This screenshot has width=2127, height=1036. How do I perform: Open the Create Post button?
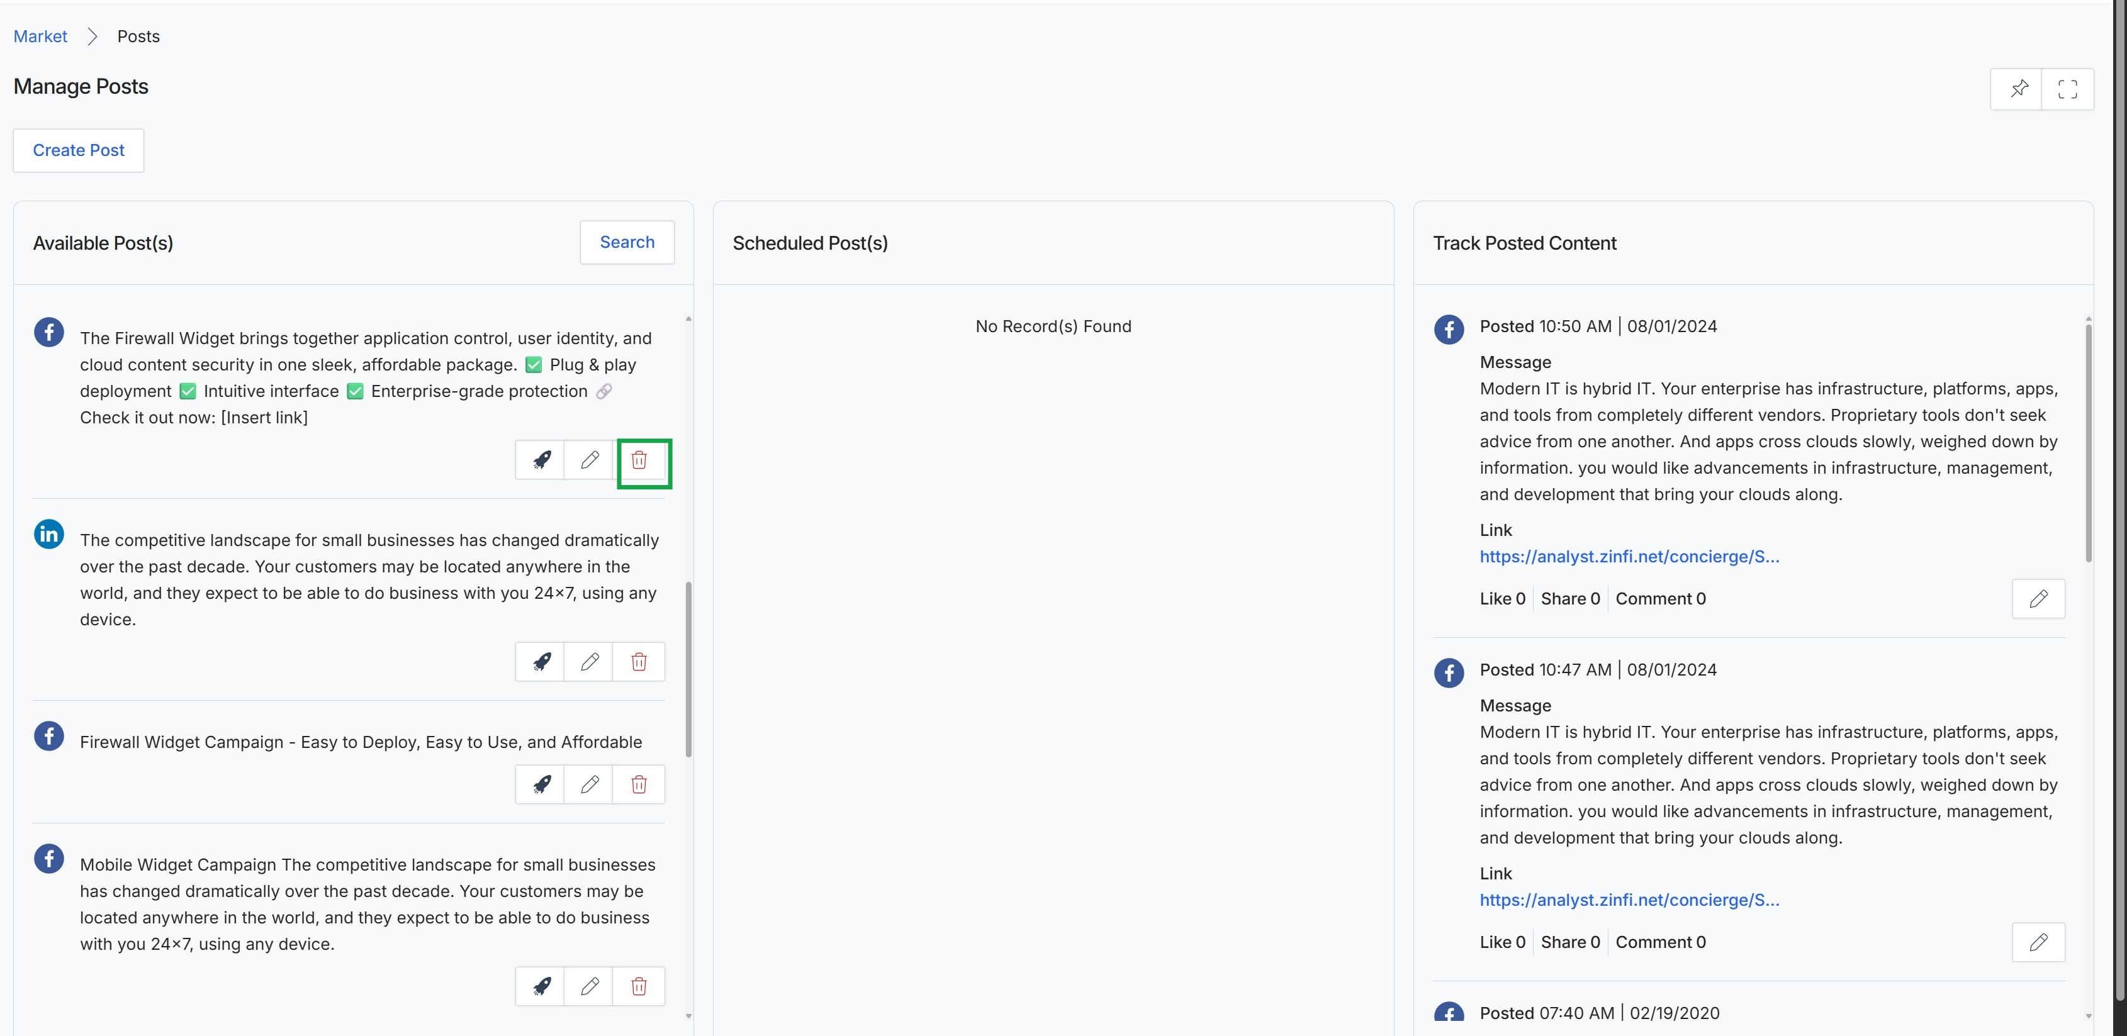click(x=79, y=150)
